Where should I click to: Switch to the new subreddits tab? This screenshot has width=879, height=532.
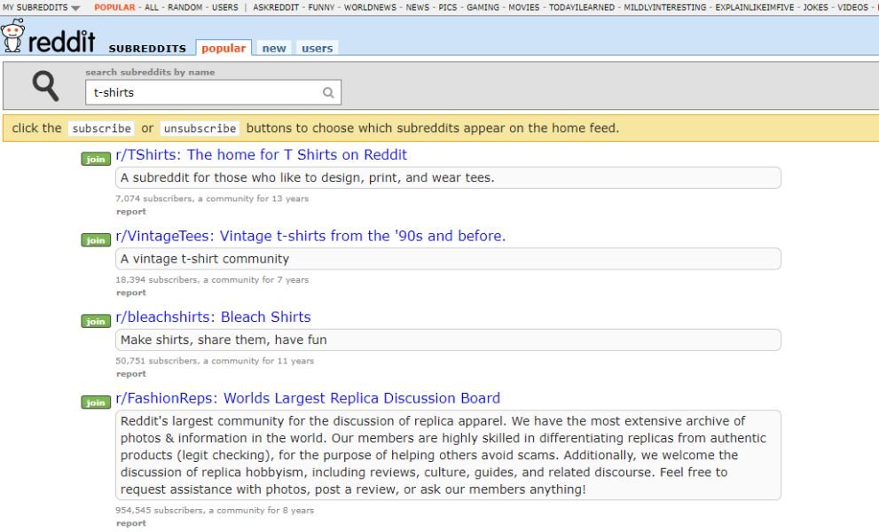point(274,48)
